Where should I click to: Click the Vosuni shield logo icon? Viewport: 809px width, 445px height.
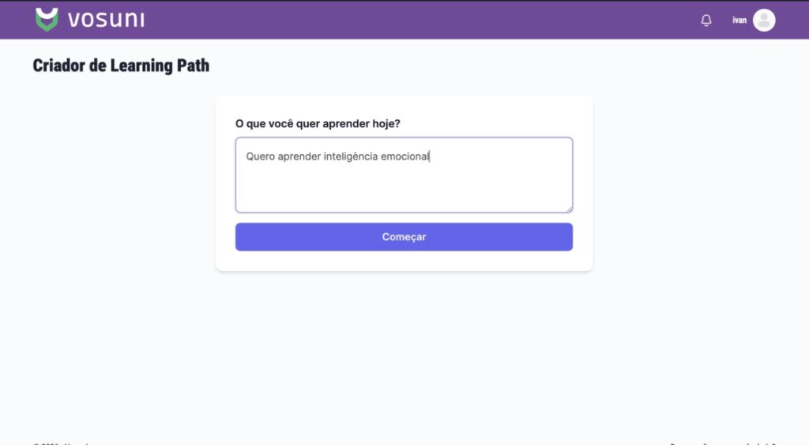click(47, 20)
